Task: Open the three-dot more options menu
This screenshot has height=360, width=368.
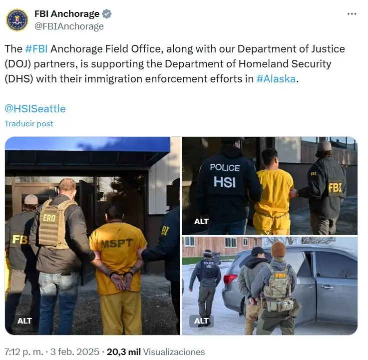Action: [x=352, y=14]
